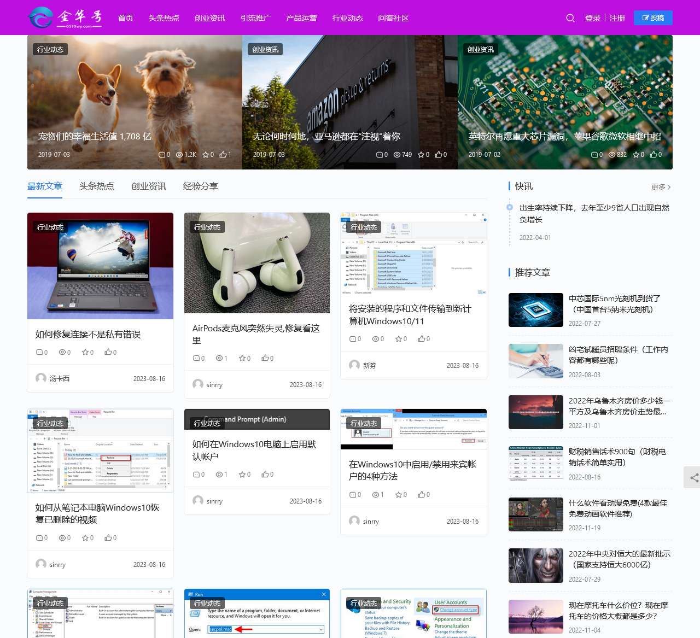Screen dimensions: 700x638
Task: Click 汤卡西 author avatar icon
Action: pos(41,378)
